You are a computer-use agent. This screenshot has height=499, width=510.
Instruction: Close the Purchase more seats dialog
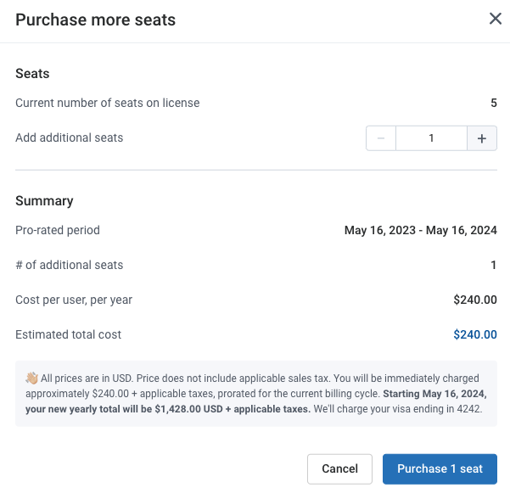point(495,19)
